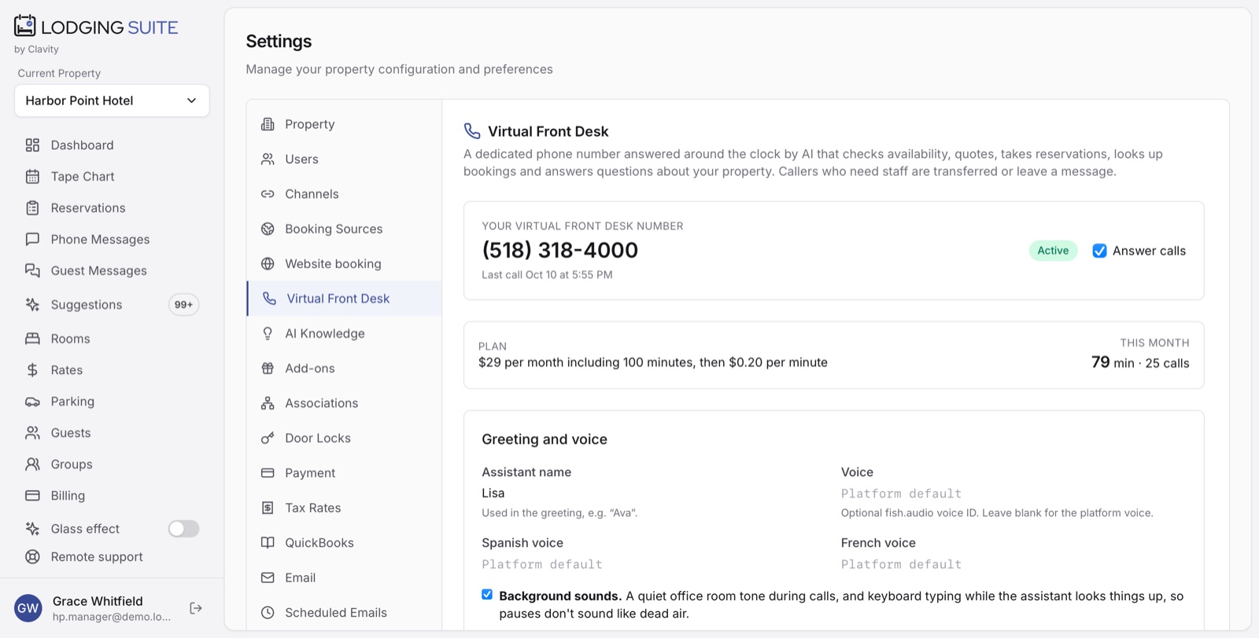1259x638 pixels.
Task: Go to Guests in the sidebar
Action: 112,433
